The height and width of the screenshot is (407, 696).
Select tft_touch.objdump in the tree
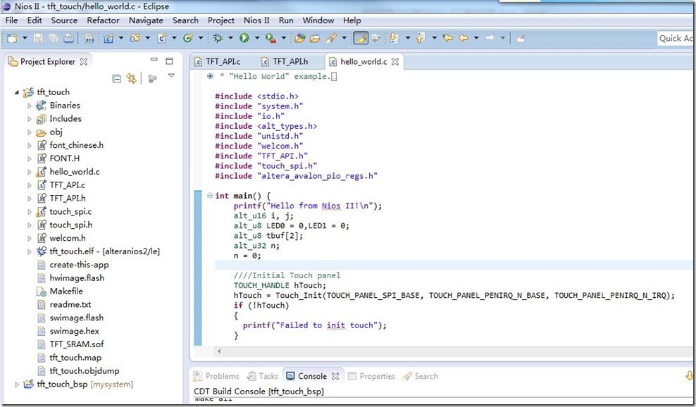[x=85, y=371]
